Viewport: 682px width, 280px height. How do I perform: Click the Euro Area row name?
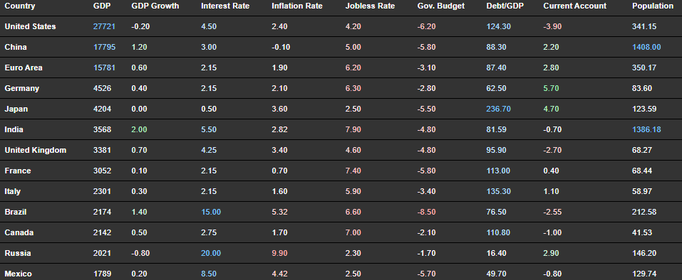pos(24,68)
